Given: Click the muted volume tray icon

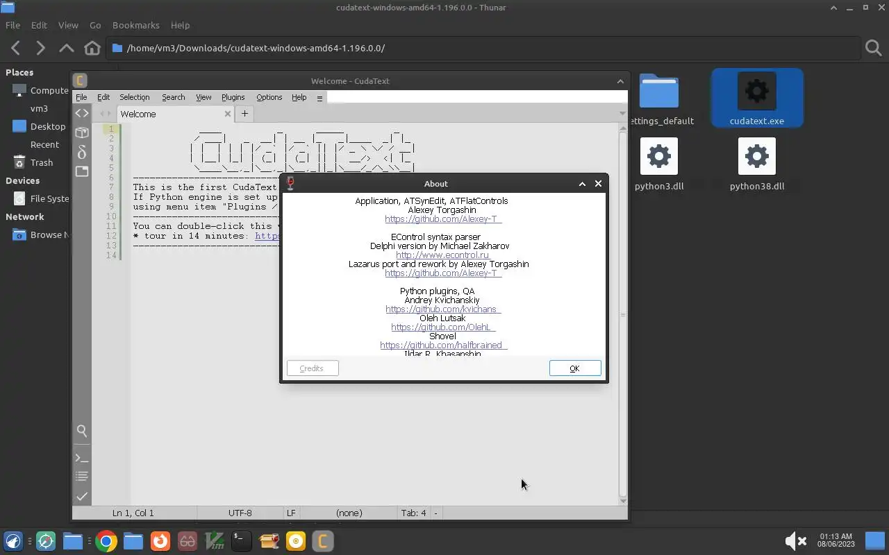Looking at the screenshot, I should coord(795,541).
